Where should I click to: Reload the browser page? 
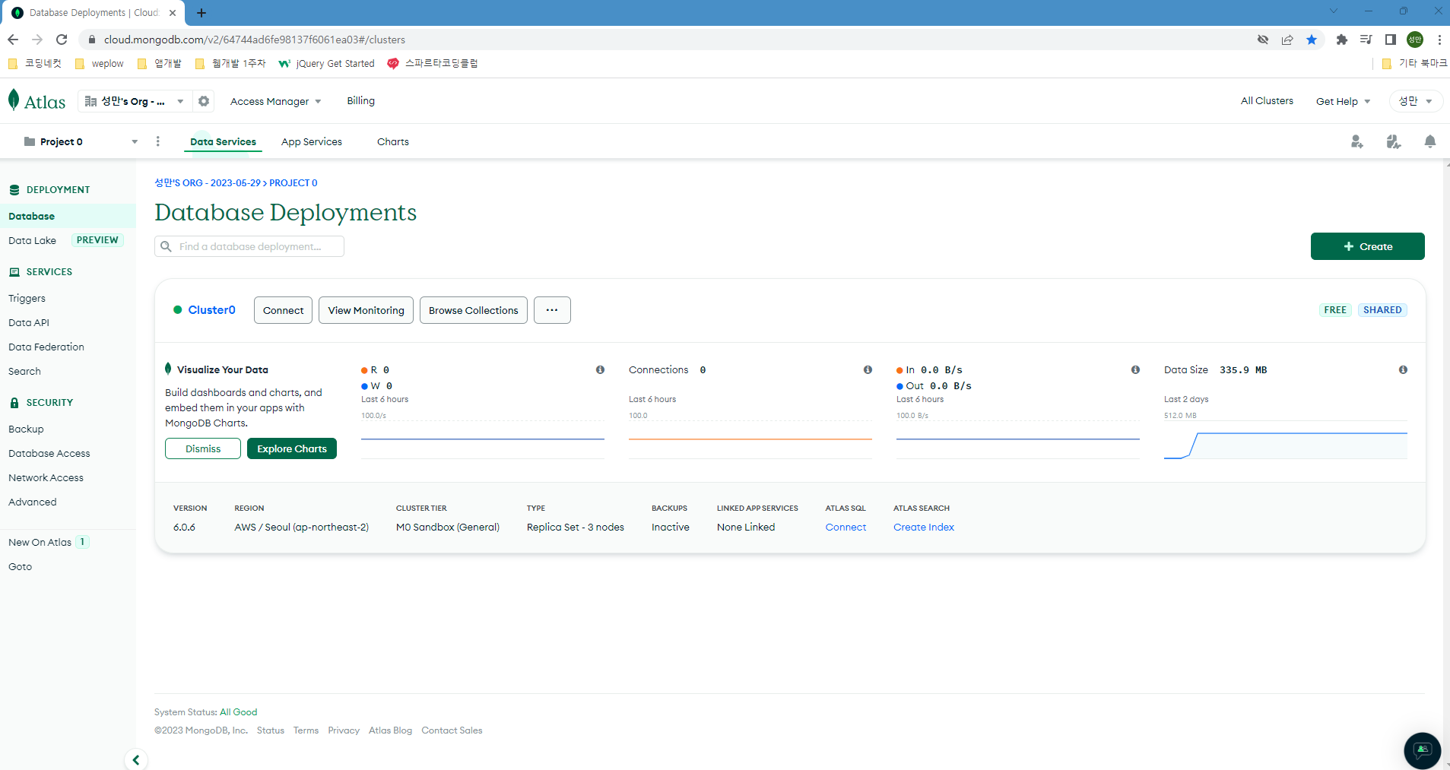click(x=62, y=40)
